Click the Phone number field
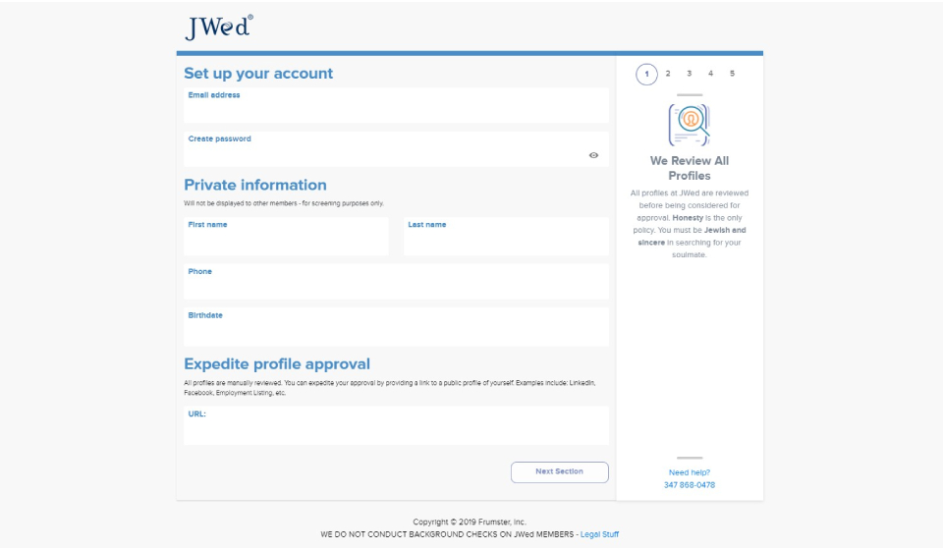Image resolution: width=943 pixels, height=551 pixels. tap(396, 285)
